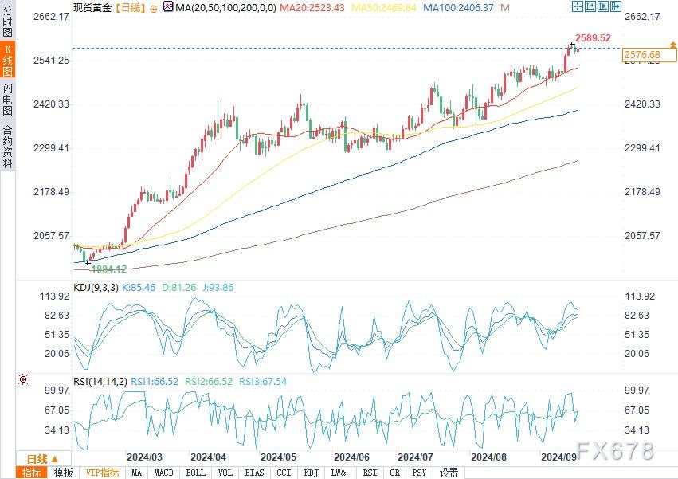This screenshot has height=479, width=678.
Task: Click the candlestick axis scale icon
Action: click(x=590, y=6)
